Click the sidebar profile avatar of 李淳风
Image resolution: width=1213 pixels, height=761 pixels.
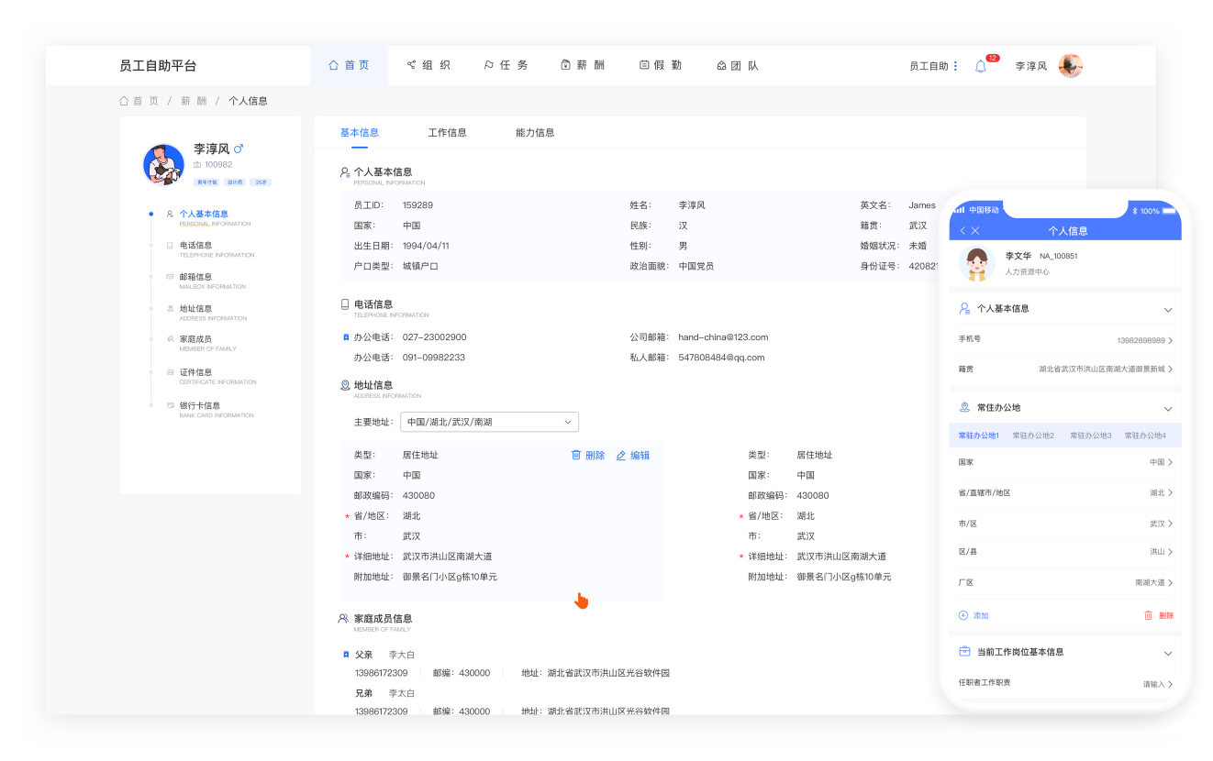pos(164,165)
